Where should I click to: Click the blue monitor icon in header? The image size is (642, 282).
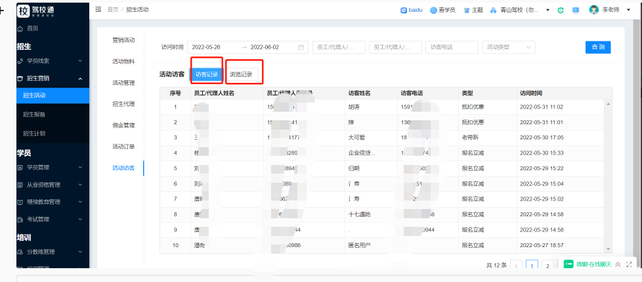click(576, 10)
